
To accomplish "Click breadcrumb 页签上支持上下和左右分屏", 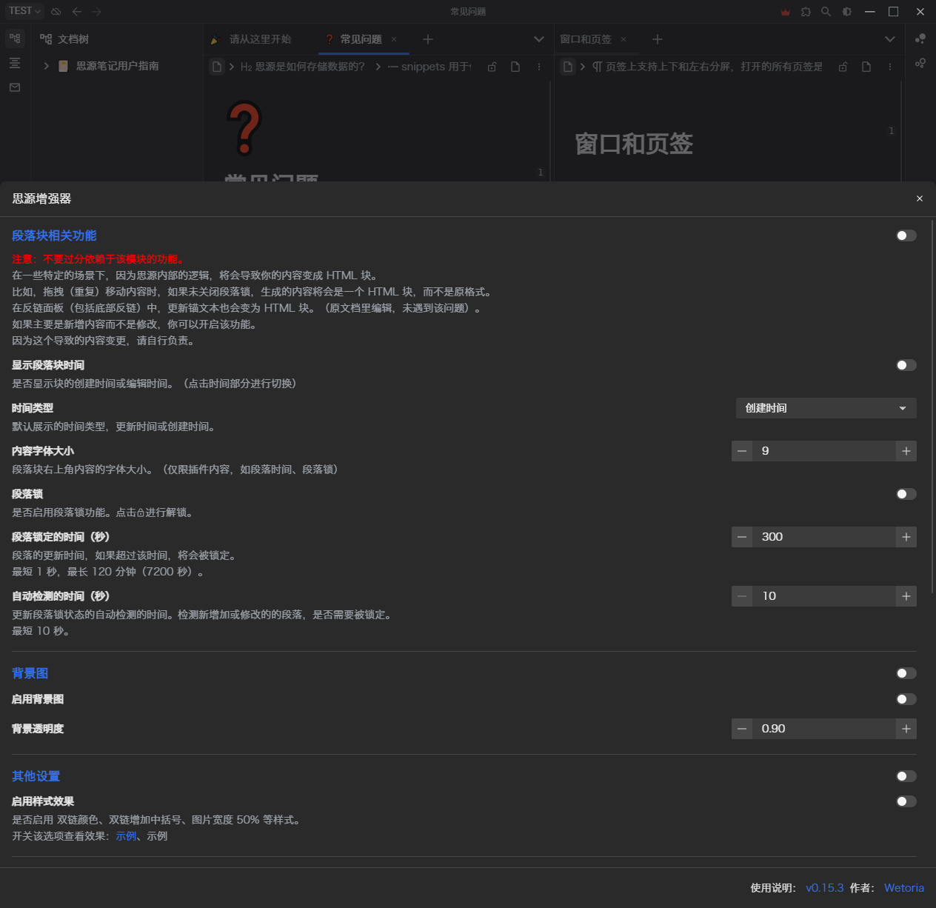I will click(x=707, y=67).
